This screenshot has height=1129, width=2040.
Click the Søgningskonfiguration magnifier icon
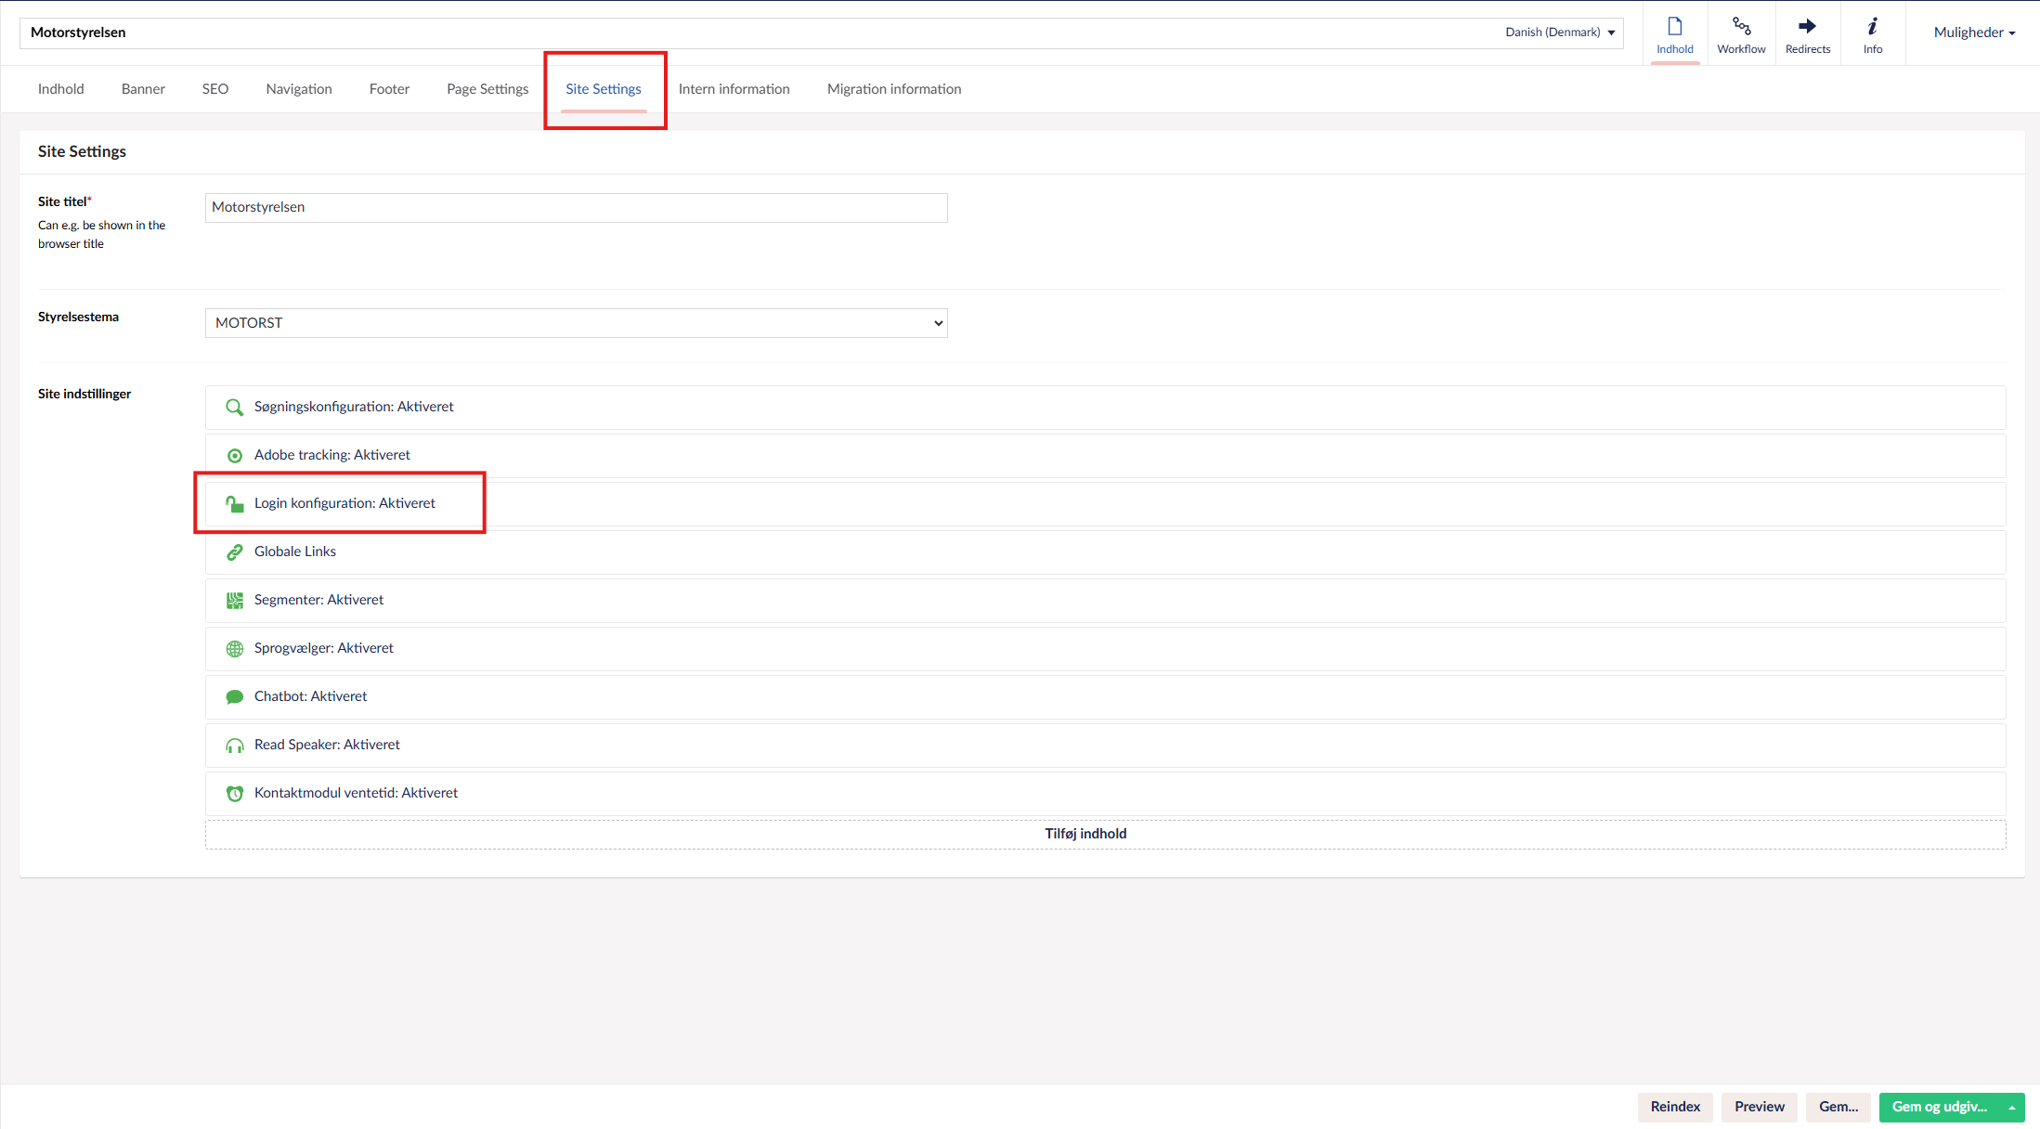234,408
